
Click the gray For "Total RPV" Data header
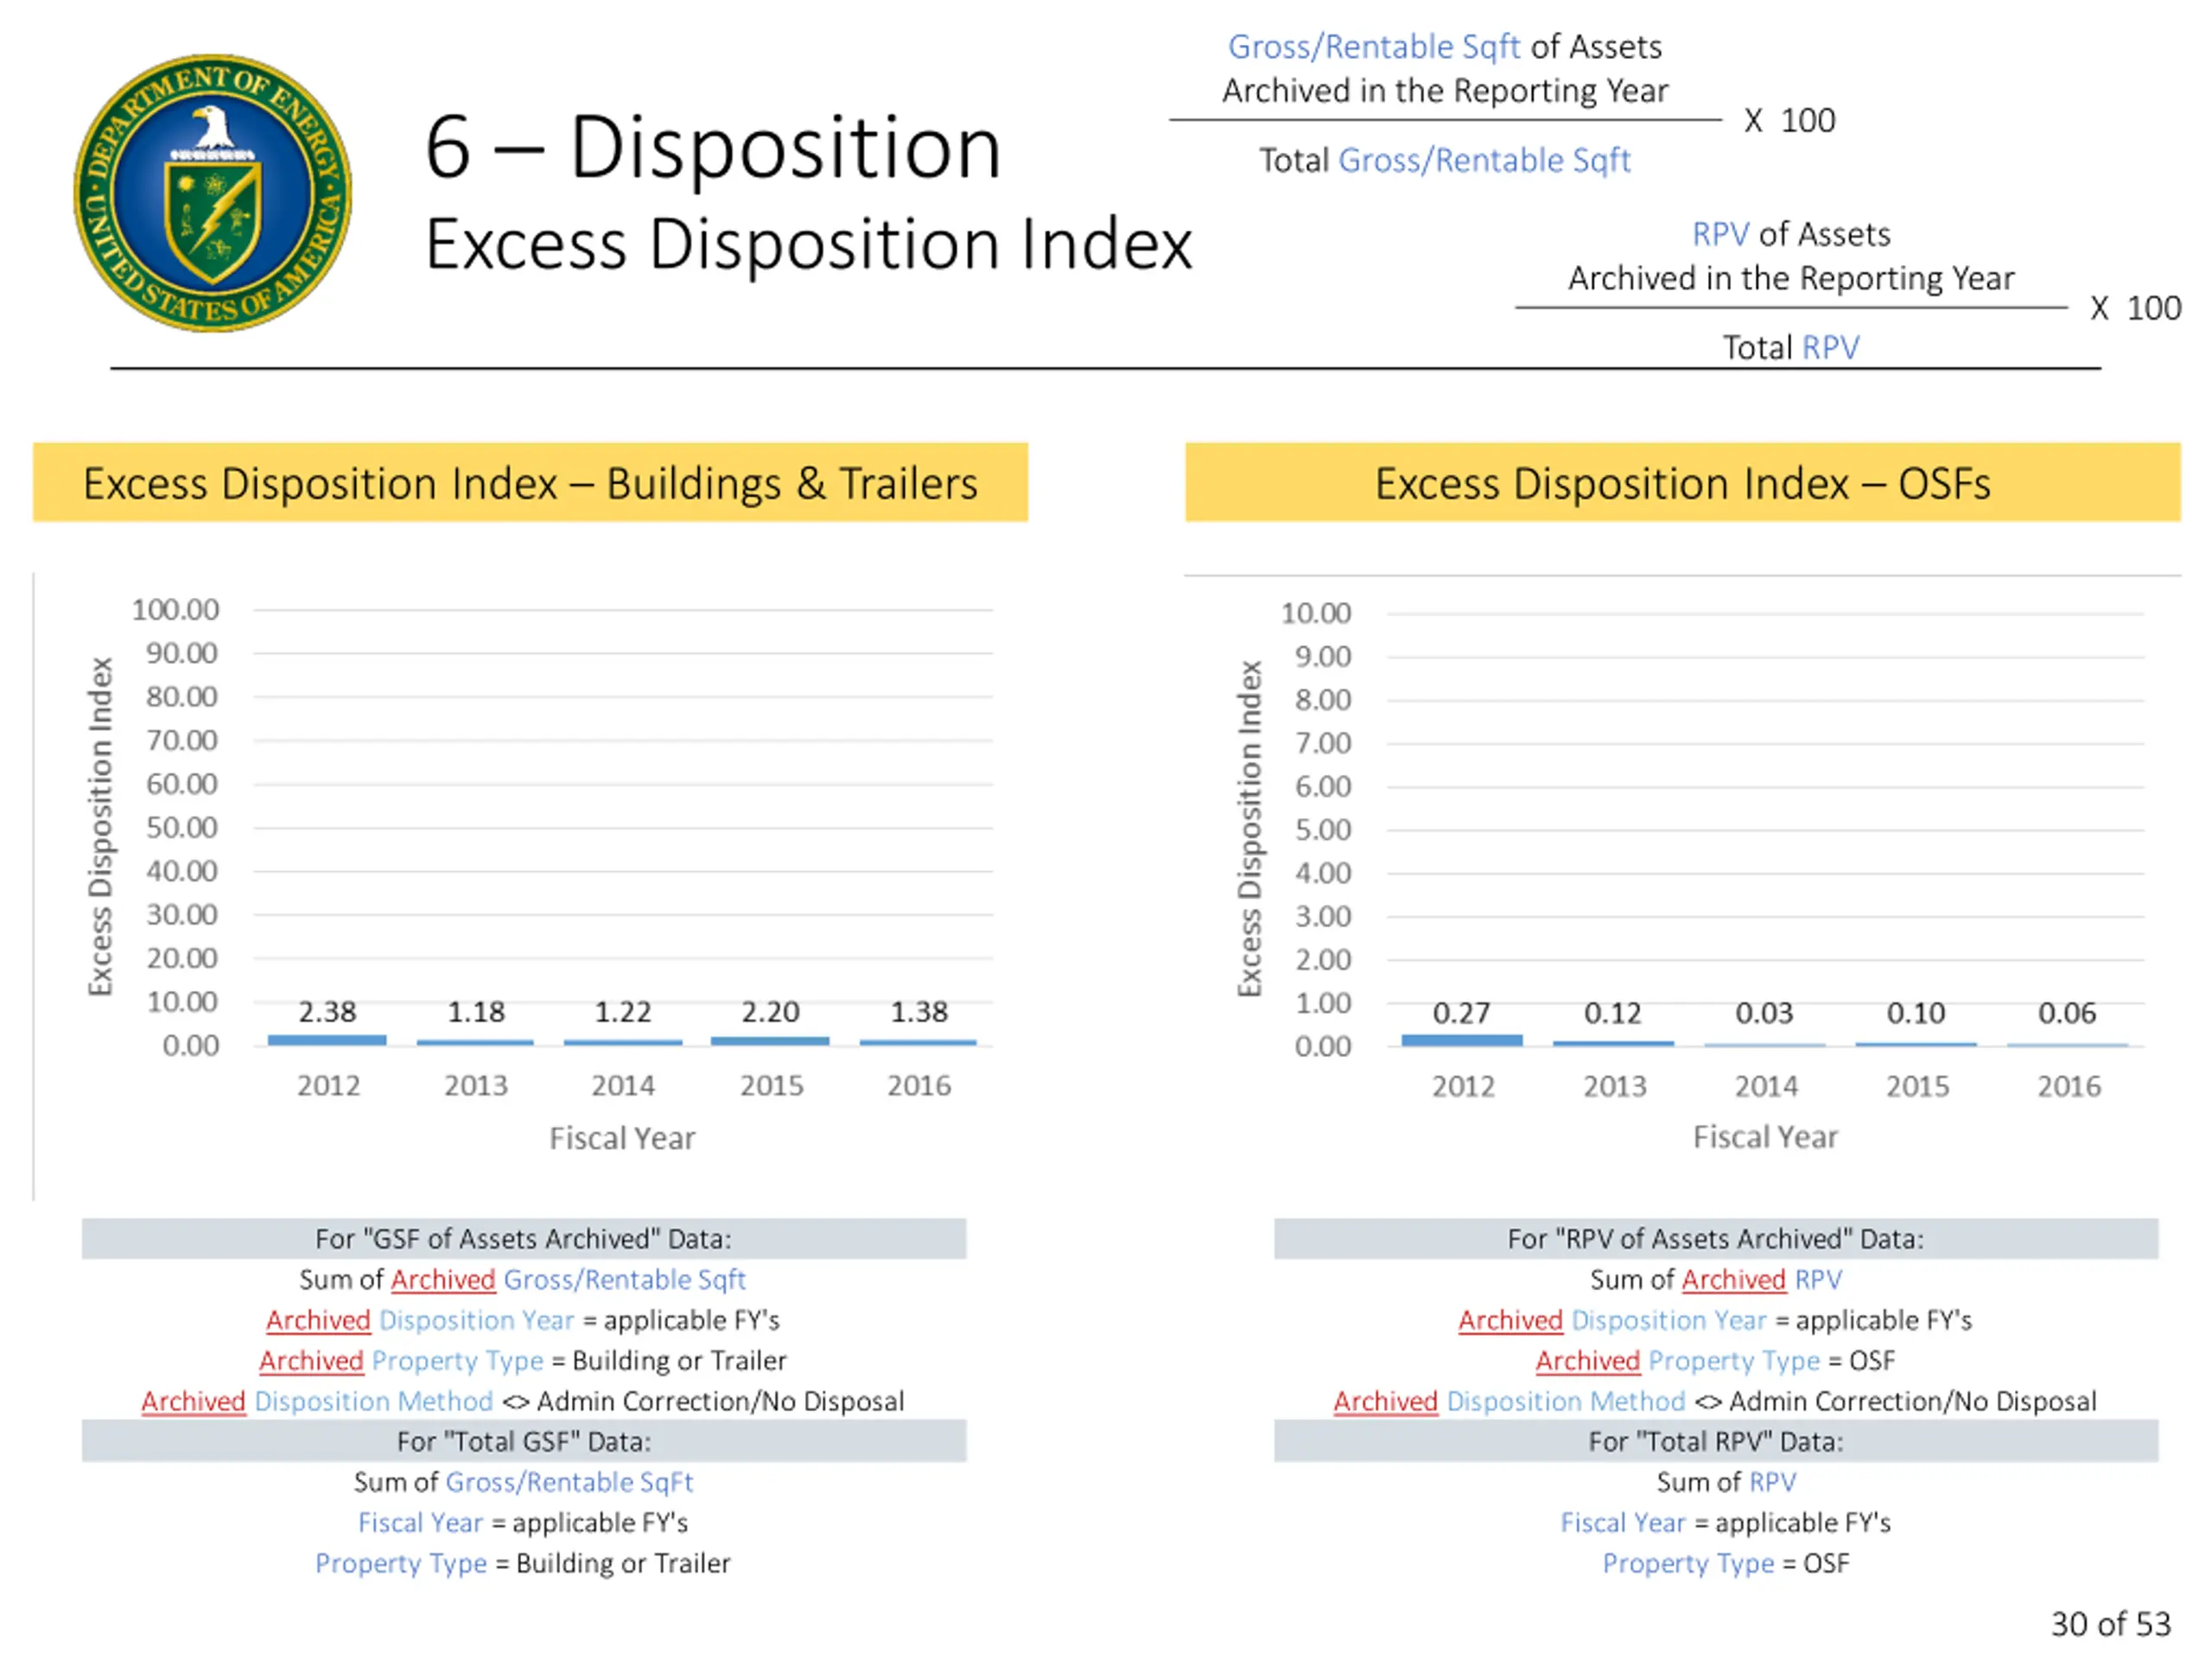point(1715,1441)
